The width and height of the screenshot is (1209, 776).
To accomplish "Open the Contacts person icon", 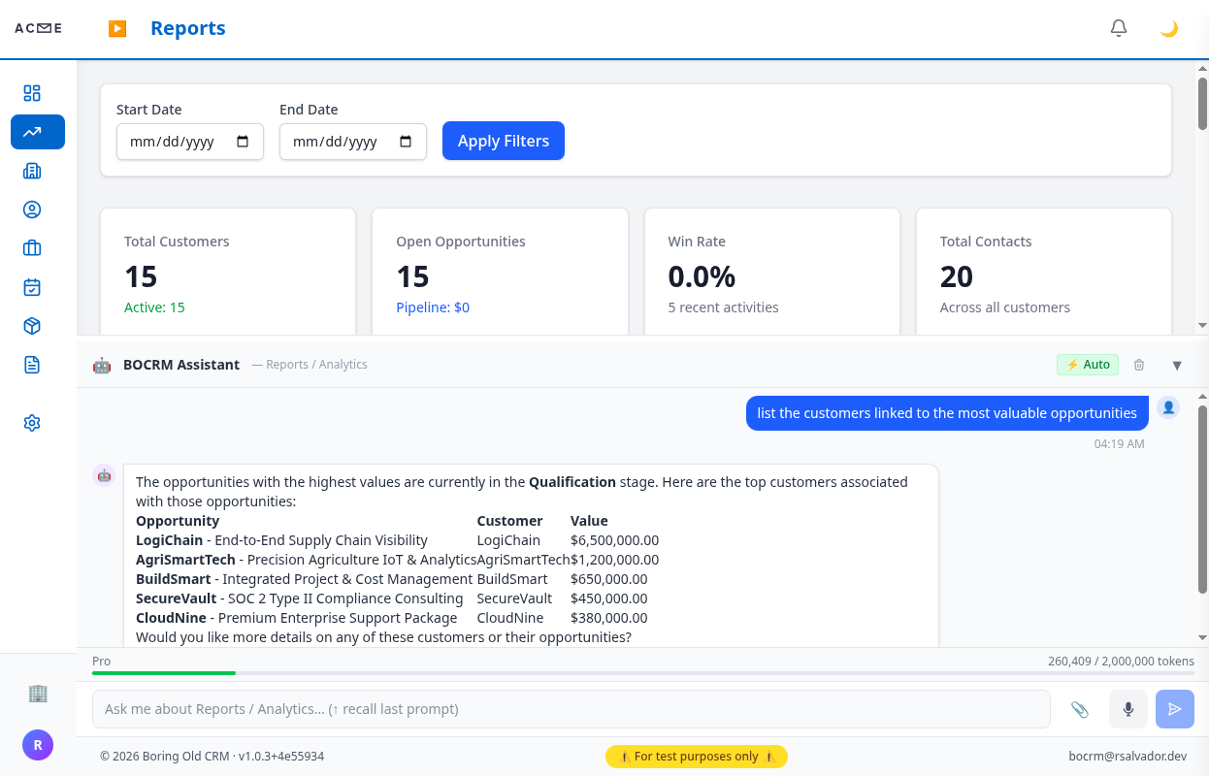I will pos(31,210).
